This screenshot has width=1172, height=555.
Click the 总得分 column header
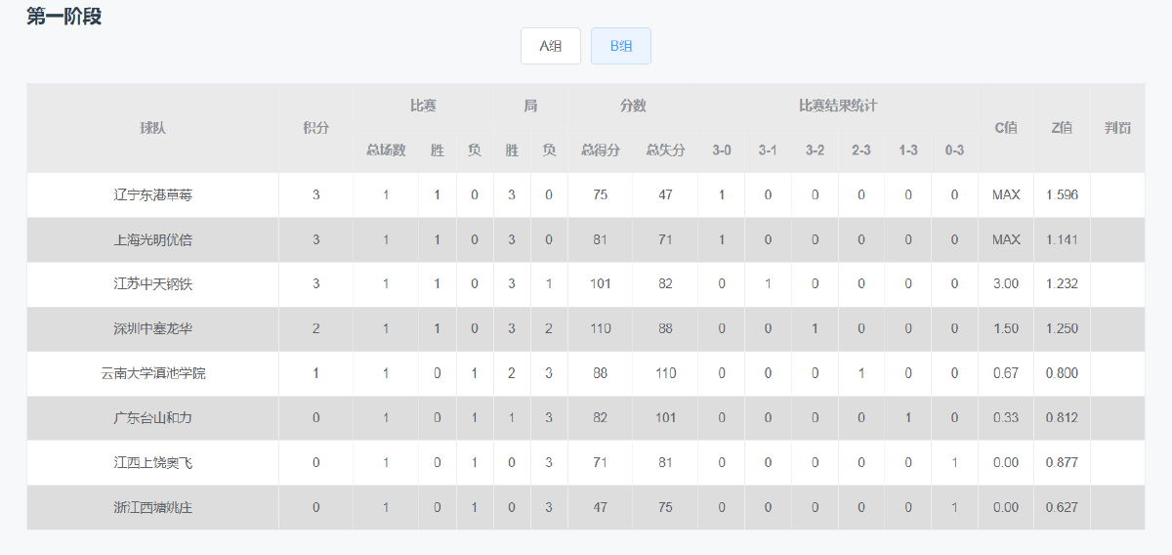[x=601, y=150]
